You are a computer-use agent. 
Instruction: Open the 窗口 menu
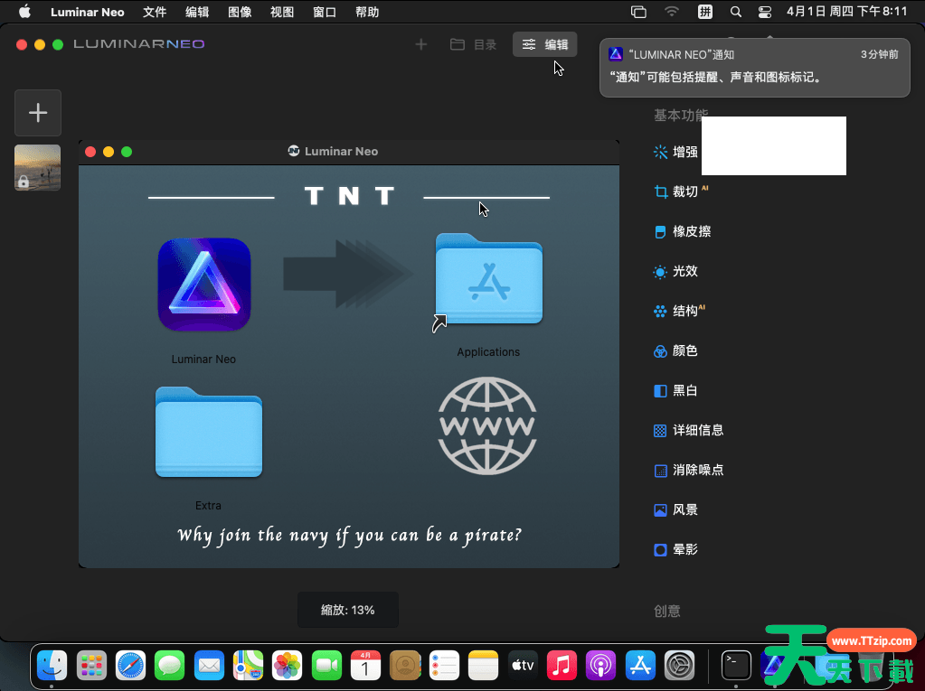click(325, 12)
